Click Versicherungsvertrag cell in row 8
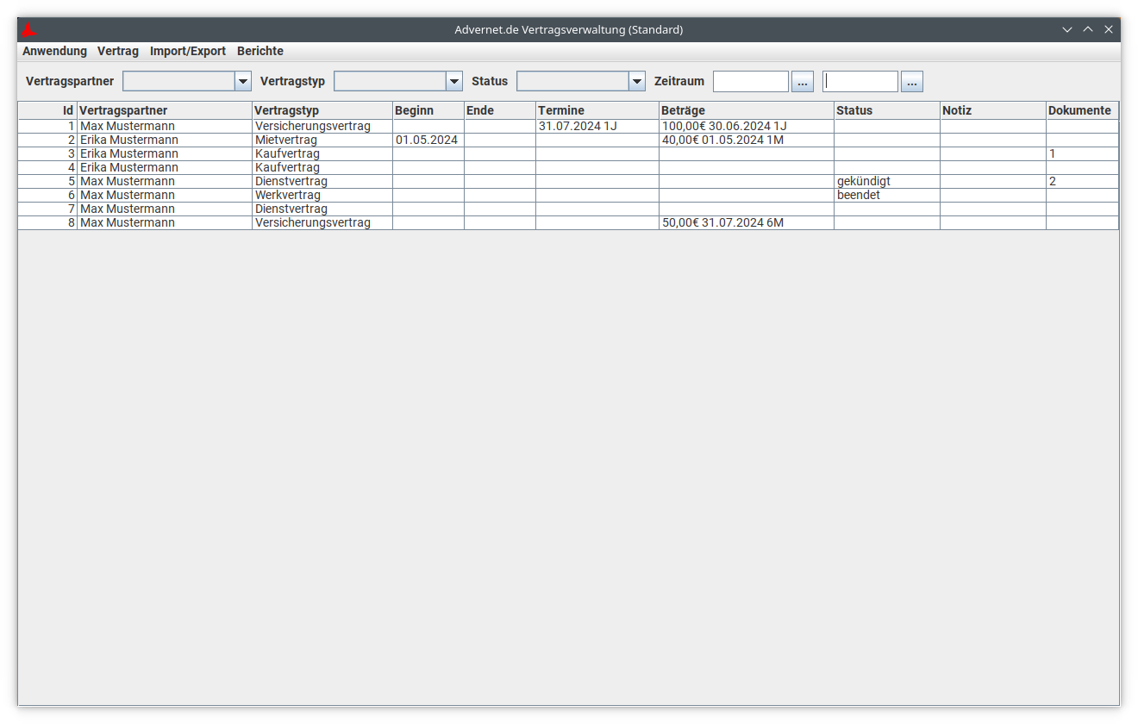 tap(322, 222)
